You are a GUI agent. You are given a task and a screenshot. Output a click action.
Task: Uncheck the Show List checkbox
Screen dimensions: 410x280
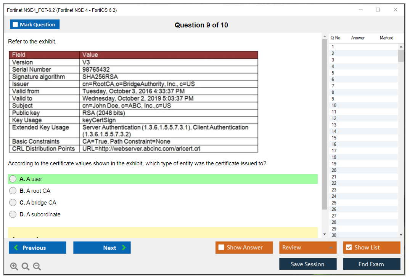[349, 248]
